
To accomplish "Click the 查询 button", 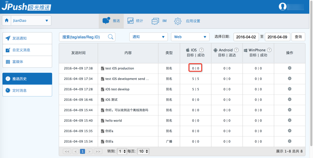I will [298, 37].
